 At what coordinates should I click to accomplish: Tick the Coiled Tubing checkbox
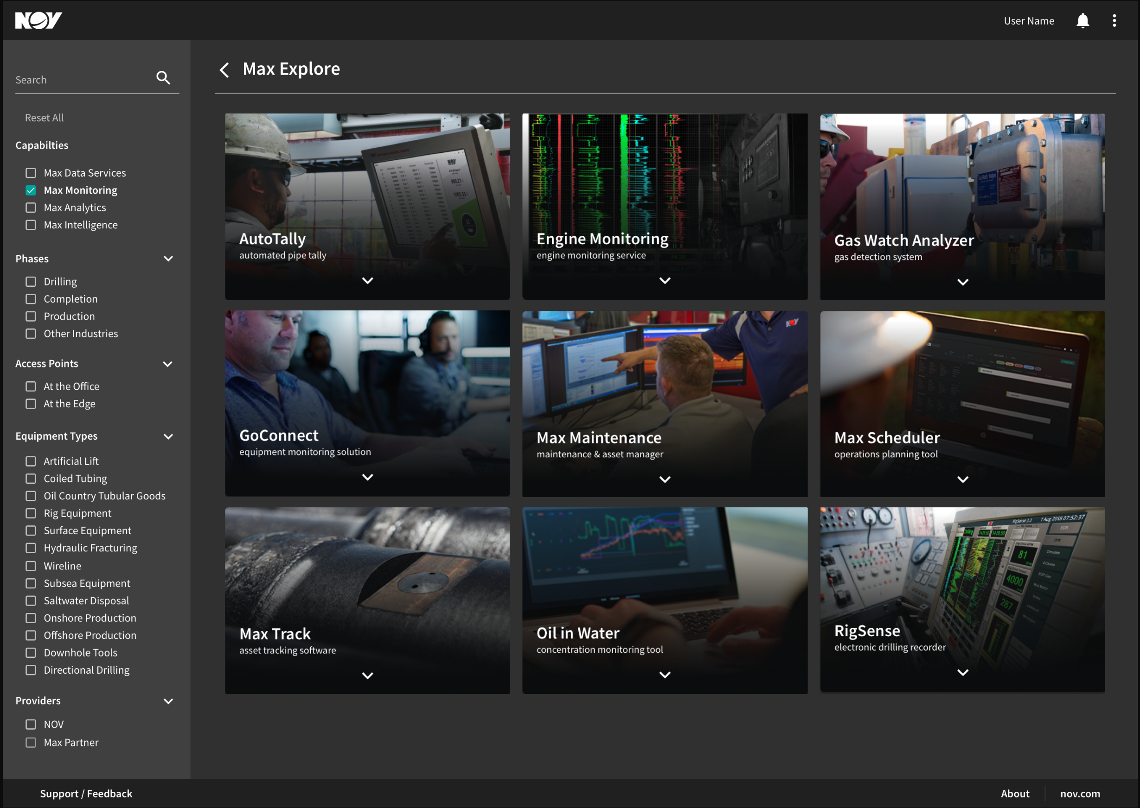tap(31, 479)
